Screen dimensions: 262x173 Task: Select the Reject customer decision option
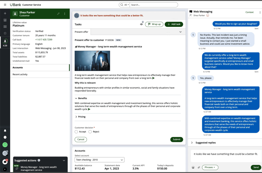pyautogui.click(x=90, y=131)
